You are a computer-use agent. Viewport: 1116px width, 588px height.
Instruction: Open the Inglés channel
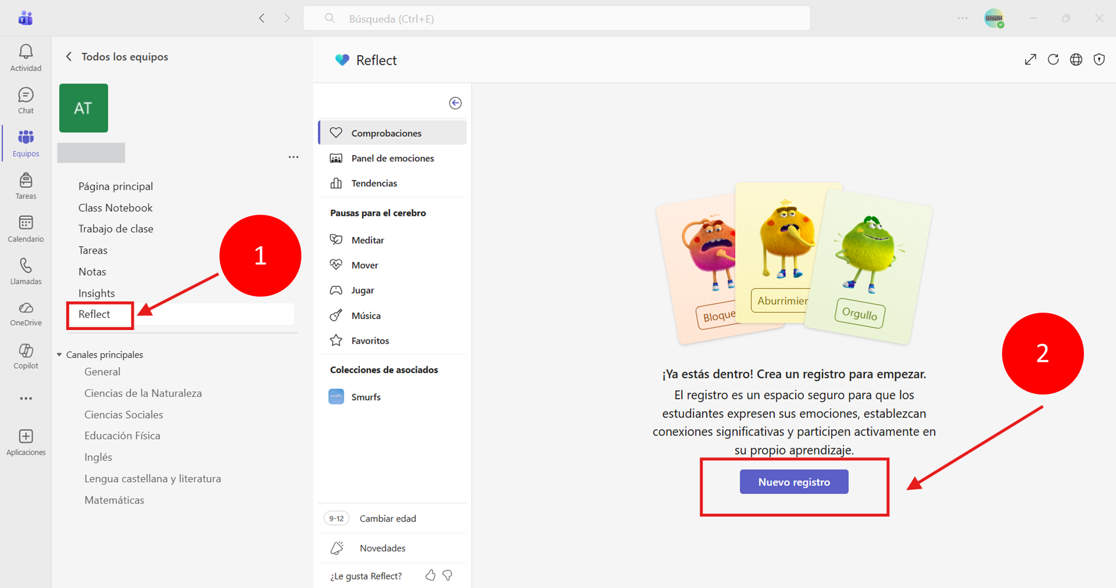click(99, 457)
